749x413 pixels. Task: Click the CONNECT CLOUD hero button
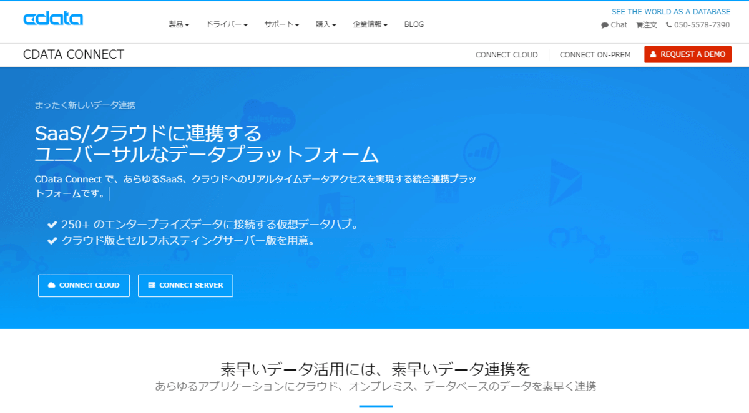(84, 286)
